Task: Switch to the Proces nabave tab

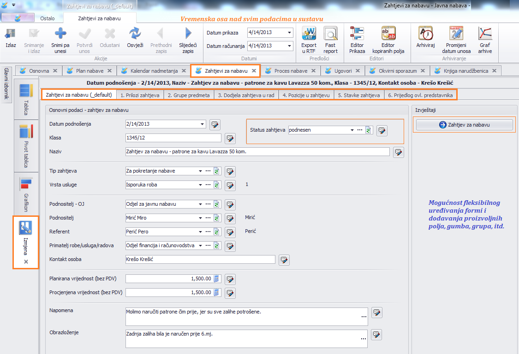Action: pos(291,71)
